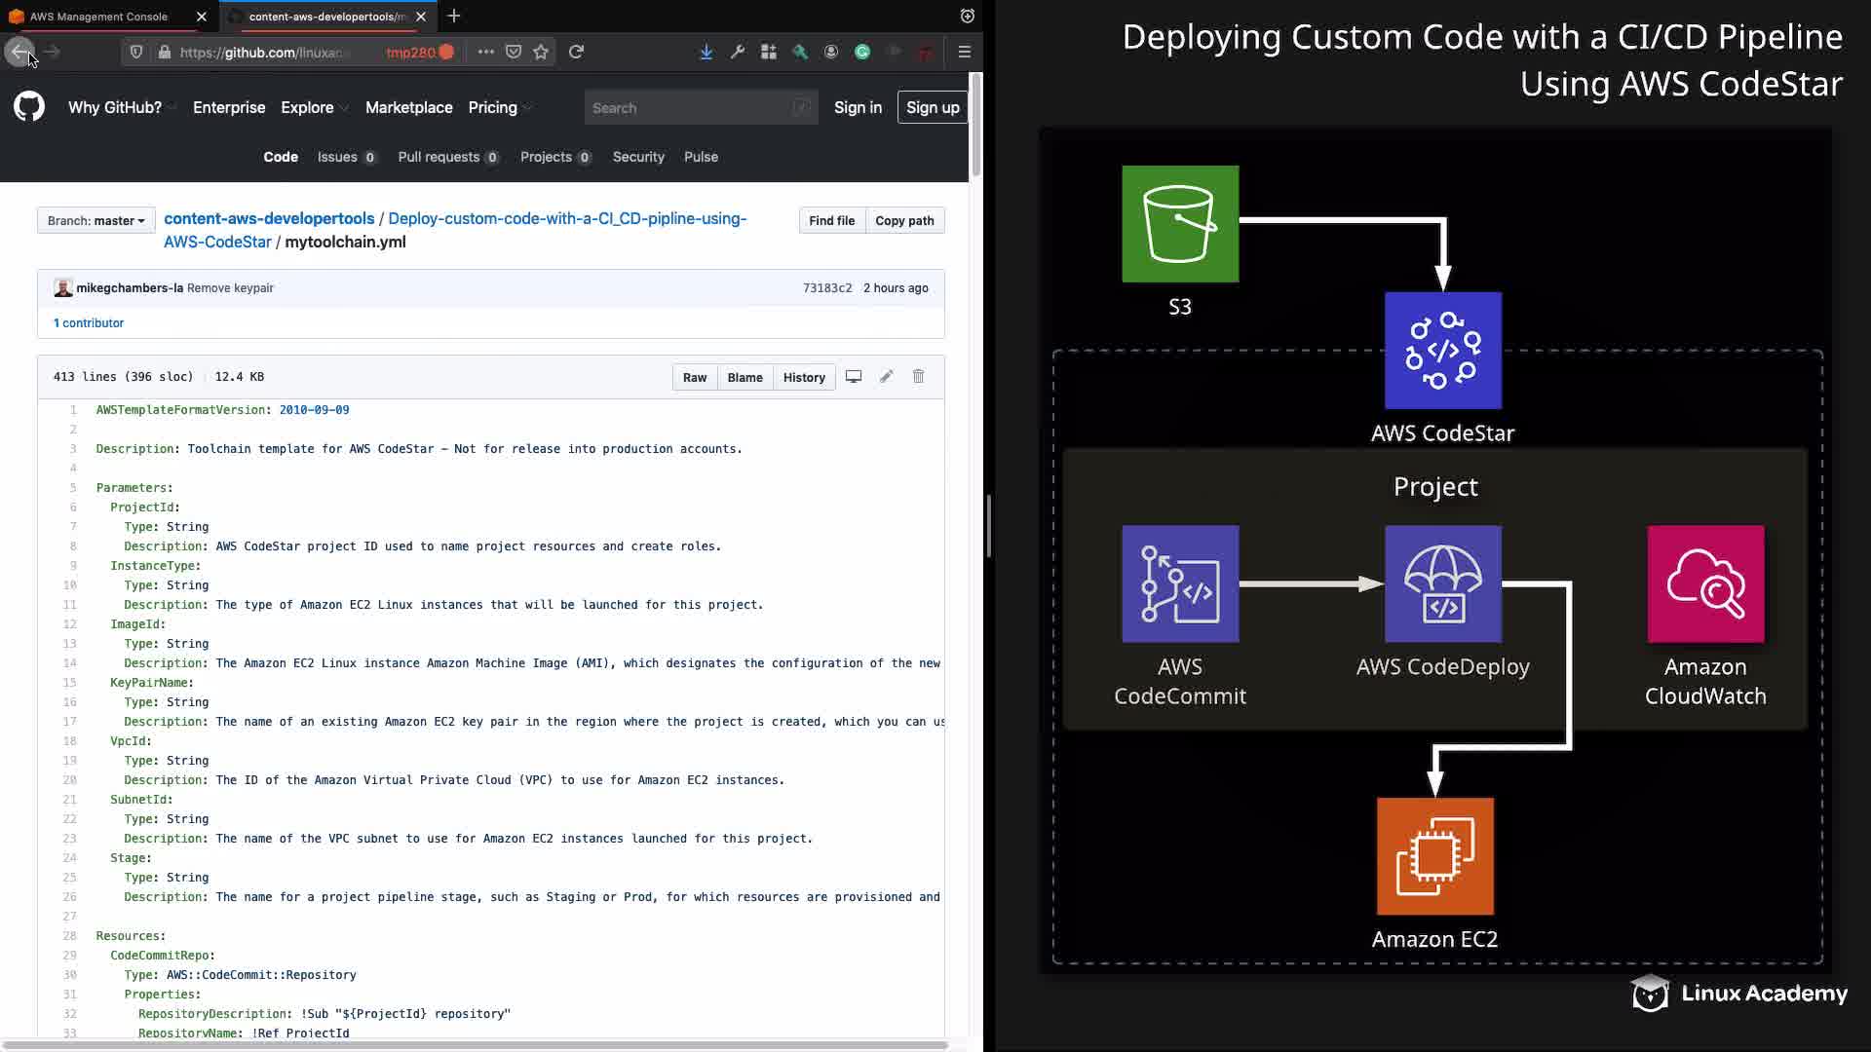Open file in GitHub Desktop icon
Image resolution: width=1871 pixels, height=1052 pixels.
(x=854, y=377)
